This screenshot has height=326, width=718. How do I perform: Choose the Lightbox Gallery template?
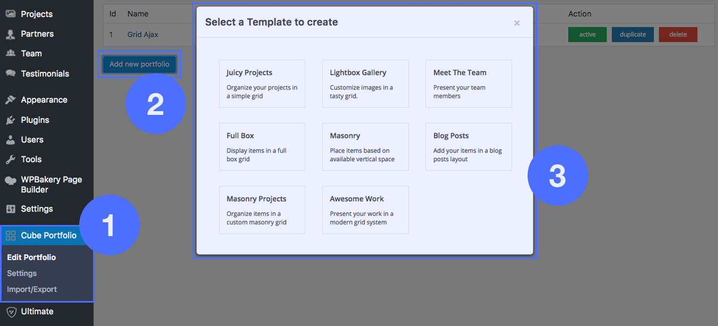click(x=365, y=83)
